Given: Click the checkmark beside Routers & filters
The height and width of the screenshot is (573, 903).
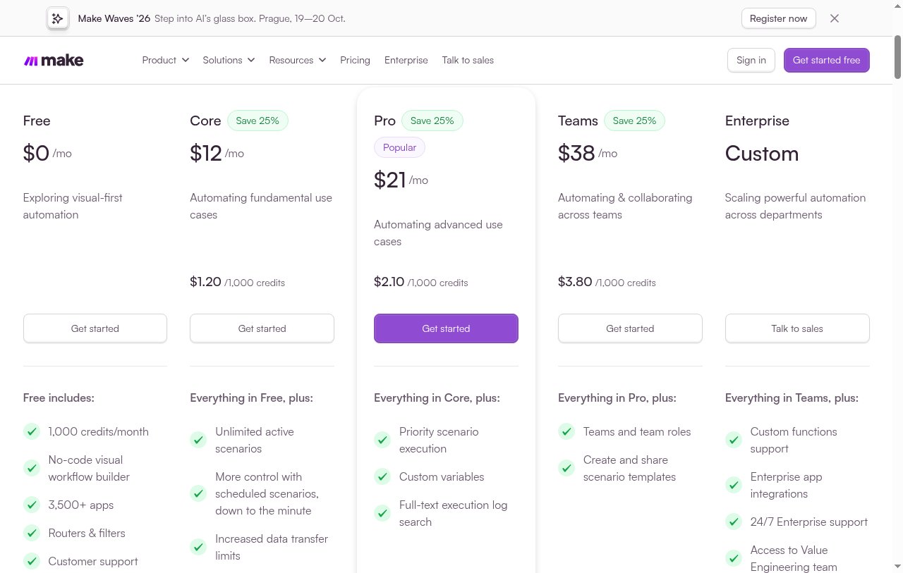Looking at the screenshot, I should pos(32,533).
